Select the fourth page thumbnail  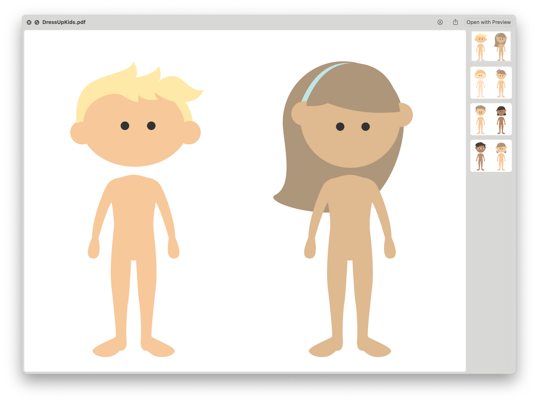click(x=491, y=156)
